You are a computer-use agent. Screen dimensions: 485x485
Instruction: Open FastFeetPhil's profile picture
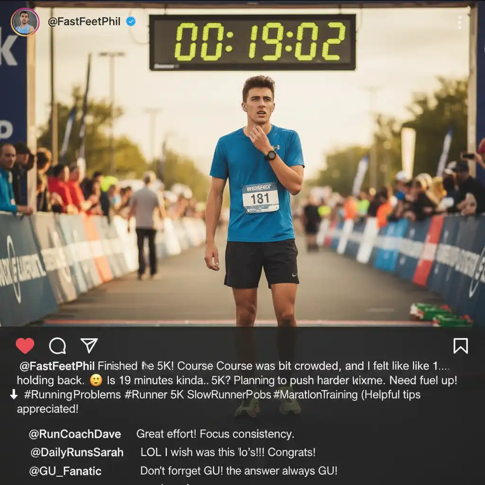point(25,22)
